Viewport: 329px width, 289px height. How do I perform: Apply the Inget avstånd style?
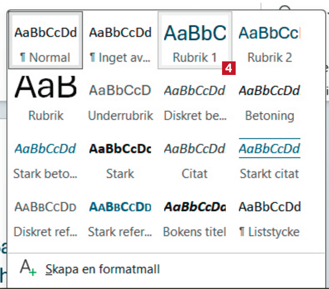click(x=120, y=40)
